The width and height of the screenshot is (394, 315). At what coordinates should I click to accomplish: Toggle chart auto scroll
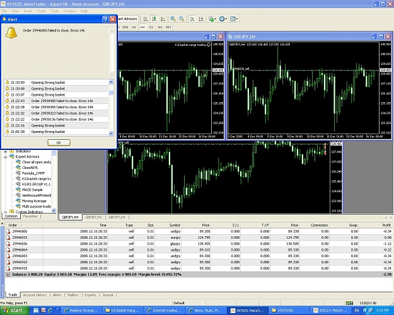192,19
